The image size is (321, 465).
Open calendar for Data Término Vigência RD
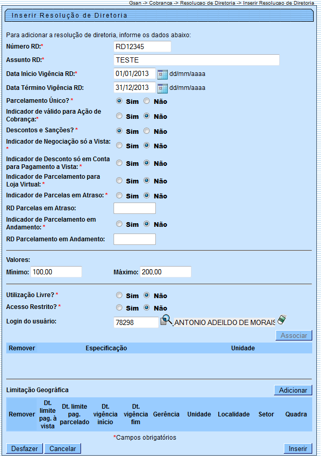[162, 88]
